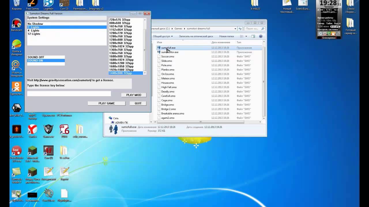Screen dimensions: 369x207
Task: Select the 1920x1080 32bpp resolution
Action: coord(126,70)
